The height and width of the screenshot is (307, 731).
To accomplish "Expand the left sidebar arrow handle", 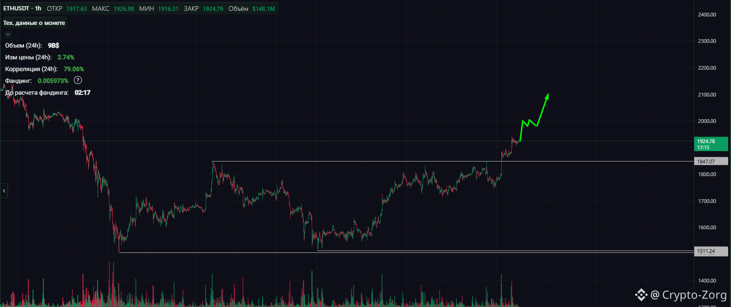I will tap(4, 191).
